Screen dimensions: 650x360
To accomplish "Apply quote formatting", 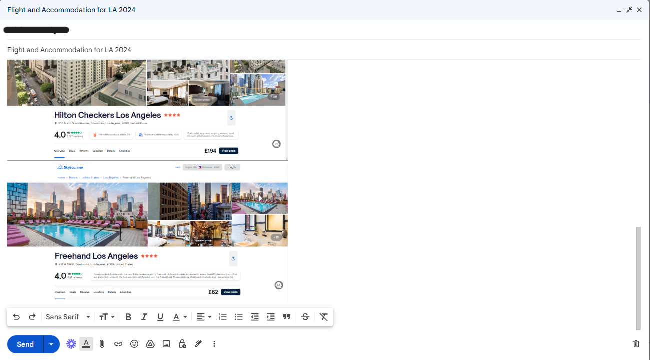I will pos(287,317).
